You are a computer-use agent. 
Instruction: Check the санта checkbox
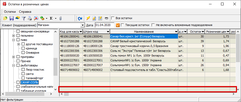23,74
